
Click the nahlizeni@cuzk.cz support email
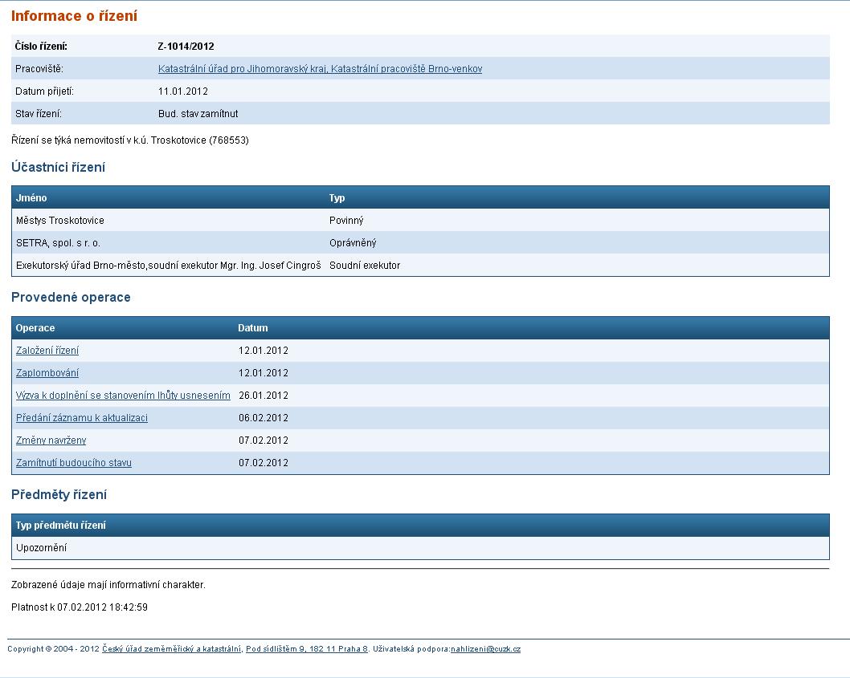point(485,649)
